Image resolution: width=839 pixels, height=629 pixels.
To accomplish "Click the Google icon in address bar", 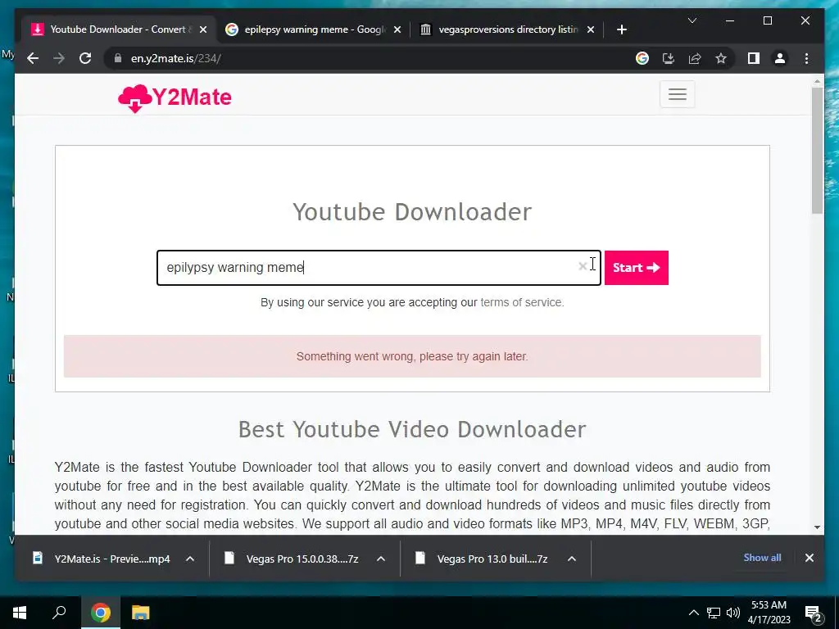I will point(642,58).
